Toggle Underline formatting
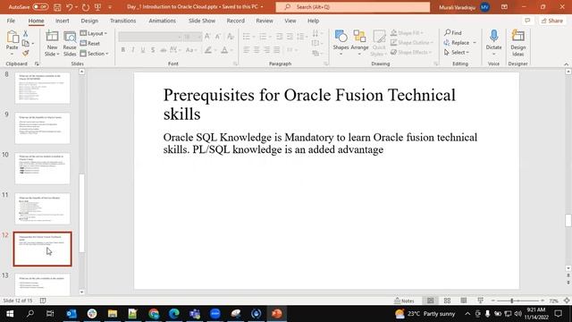Image resolution: width=572 pixels, height=322 pixels. [143, 50]
